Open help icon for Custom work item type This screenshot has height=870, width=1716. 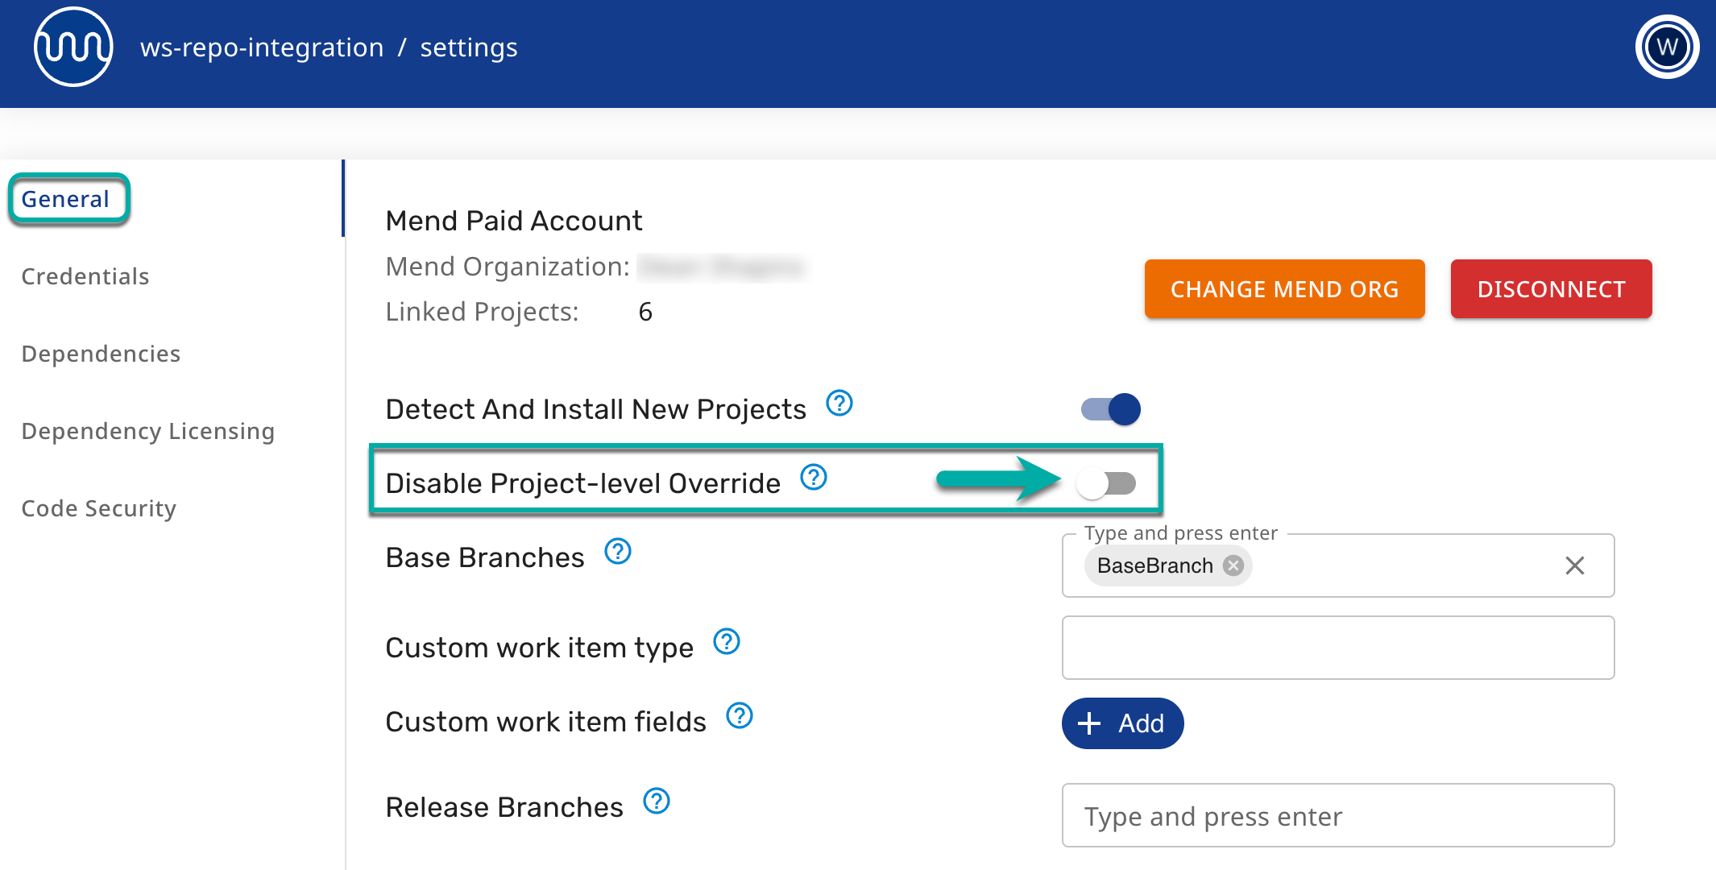(x=727, y=642)
